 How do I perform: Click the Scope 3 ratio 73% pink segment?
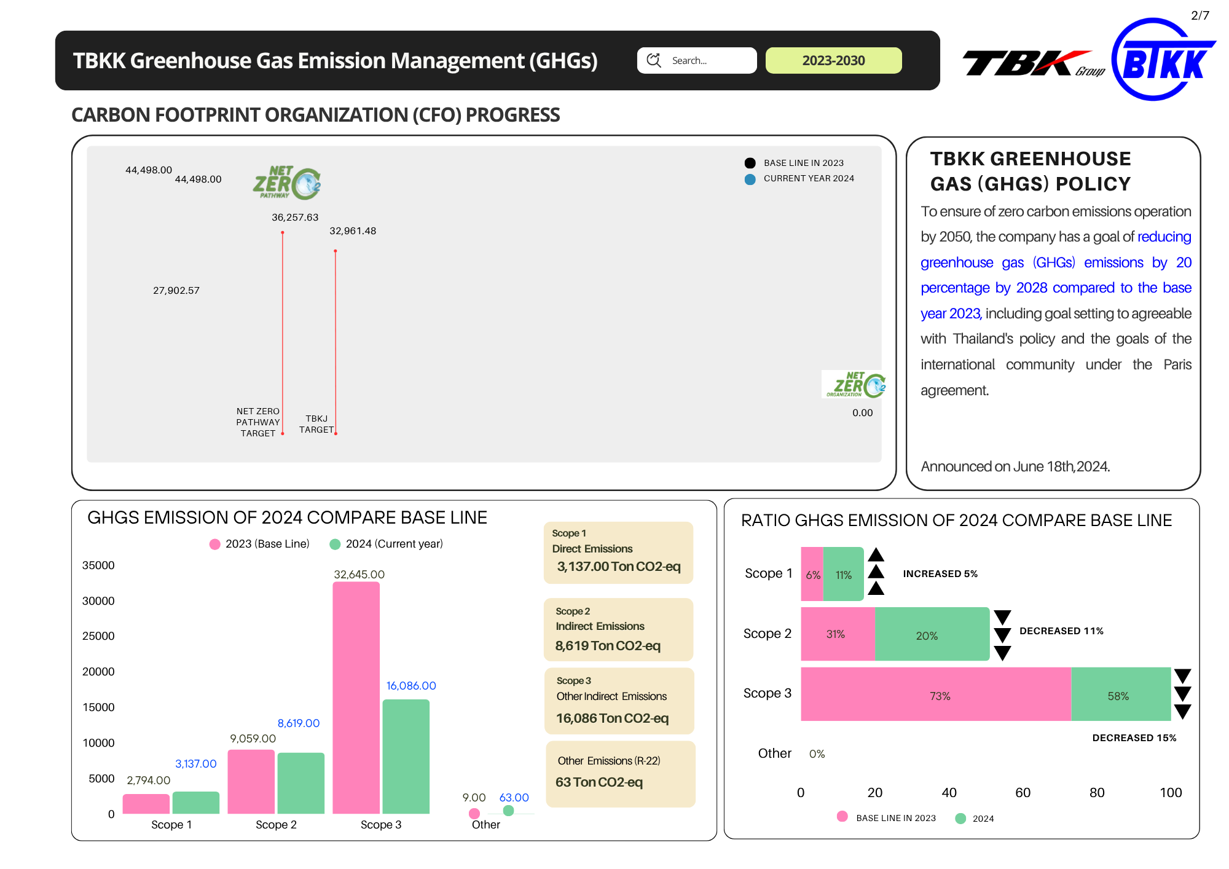pos(936,694)
